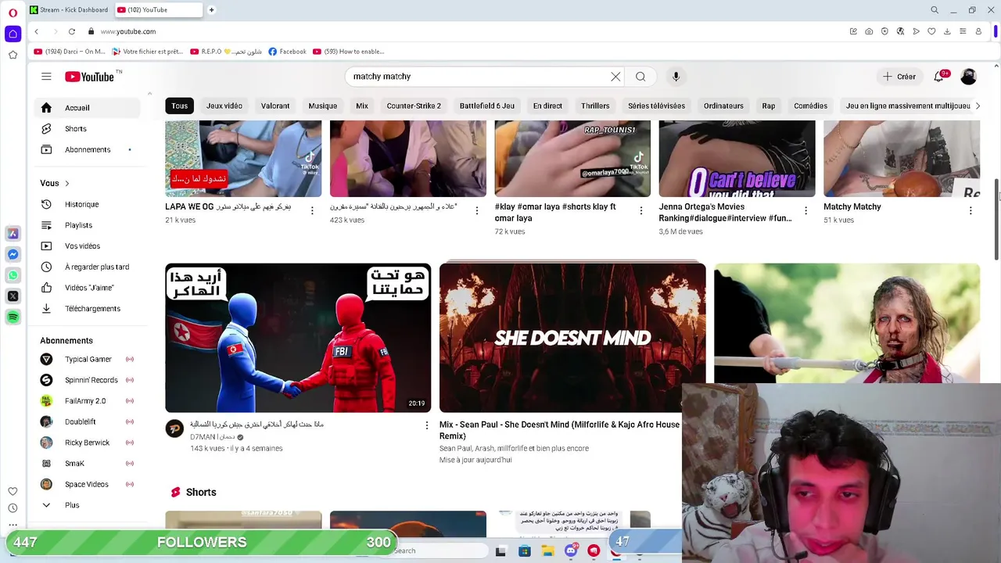
Task: Select the Rap filter chip
Action: click(x=769, y=106)
